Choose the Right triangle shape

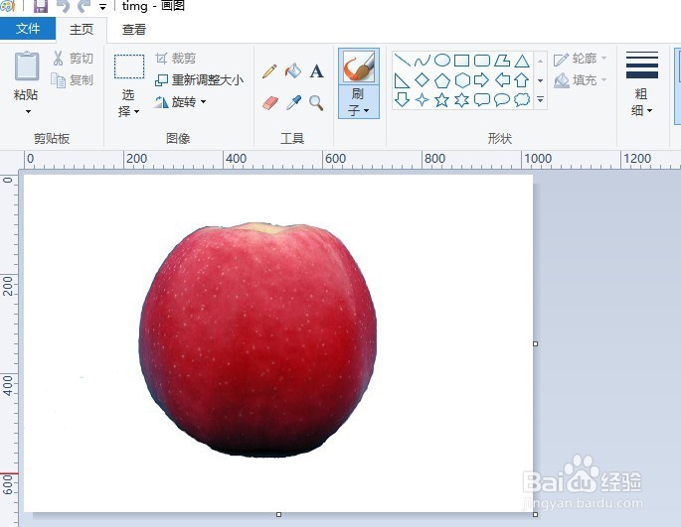pos(402,80)
